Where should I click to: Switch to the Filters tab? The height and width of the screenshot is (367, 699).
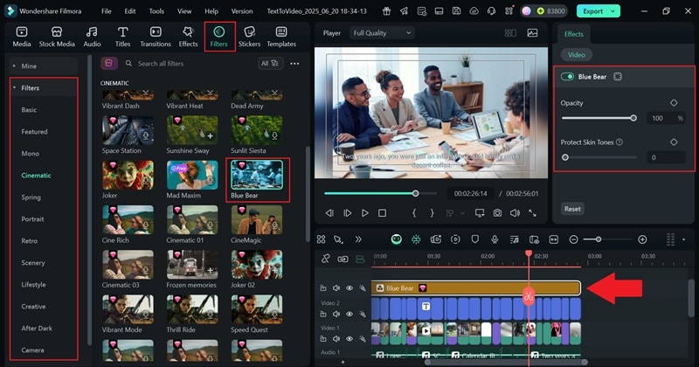pyautogui.click(x=219, y=37)
